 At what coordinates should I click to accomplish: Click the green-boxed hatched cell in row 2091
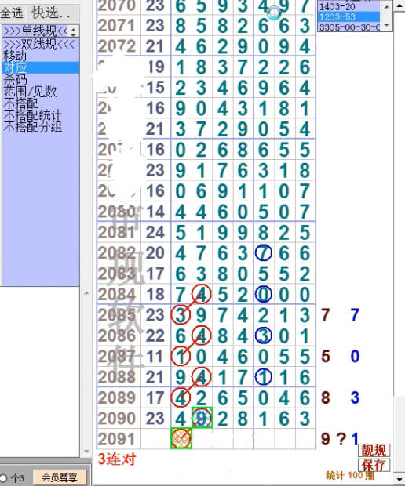pos(181,438)
